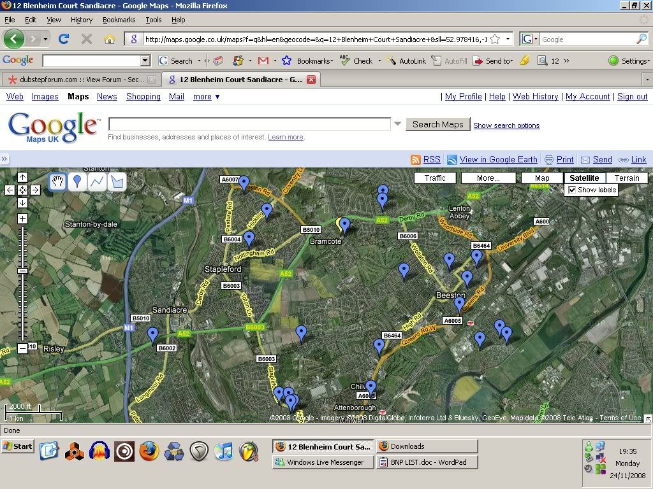Click Gmail icon in Google toolbar
This screenshot has height=489, width=653.
(x=263, y=60)
